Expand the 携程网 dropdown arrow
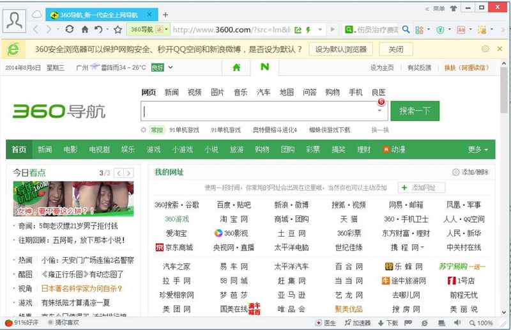Viewport: 511px width, 330px height. 422,247
